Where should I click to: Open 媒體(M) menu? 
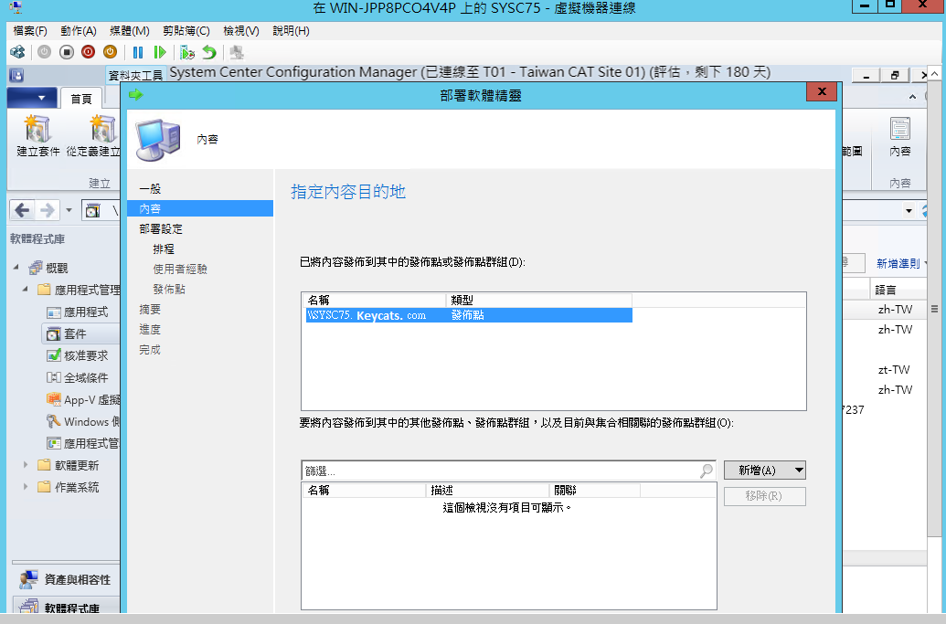(x=130, y=31)
